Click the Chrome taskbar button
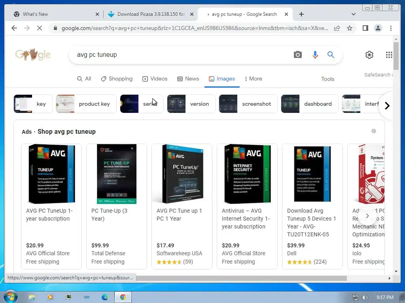 coord(123,297)
